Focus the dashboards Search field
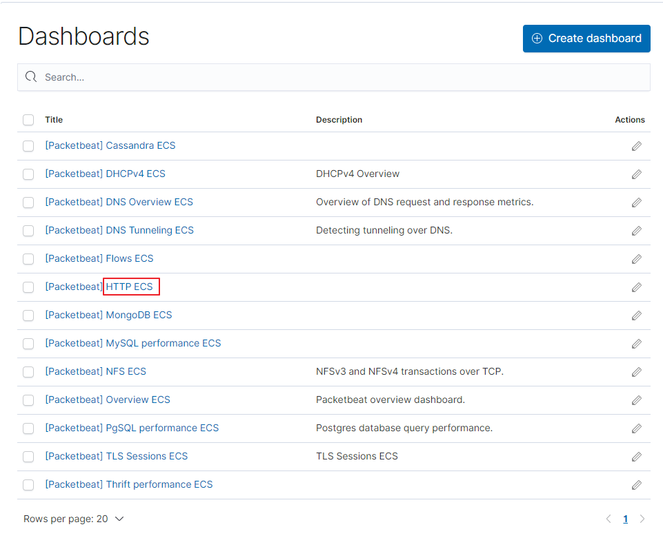The image size is (663, 538). [334, 77]
